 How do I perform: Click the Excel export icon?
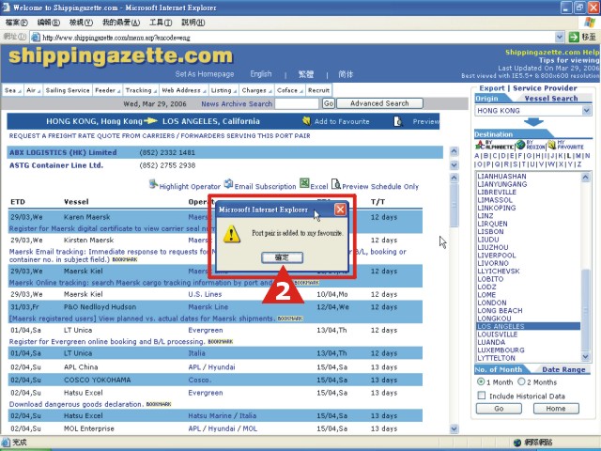(304, 184)
